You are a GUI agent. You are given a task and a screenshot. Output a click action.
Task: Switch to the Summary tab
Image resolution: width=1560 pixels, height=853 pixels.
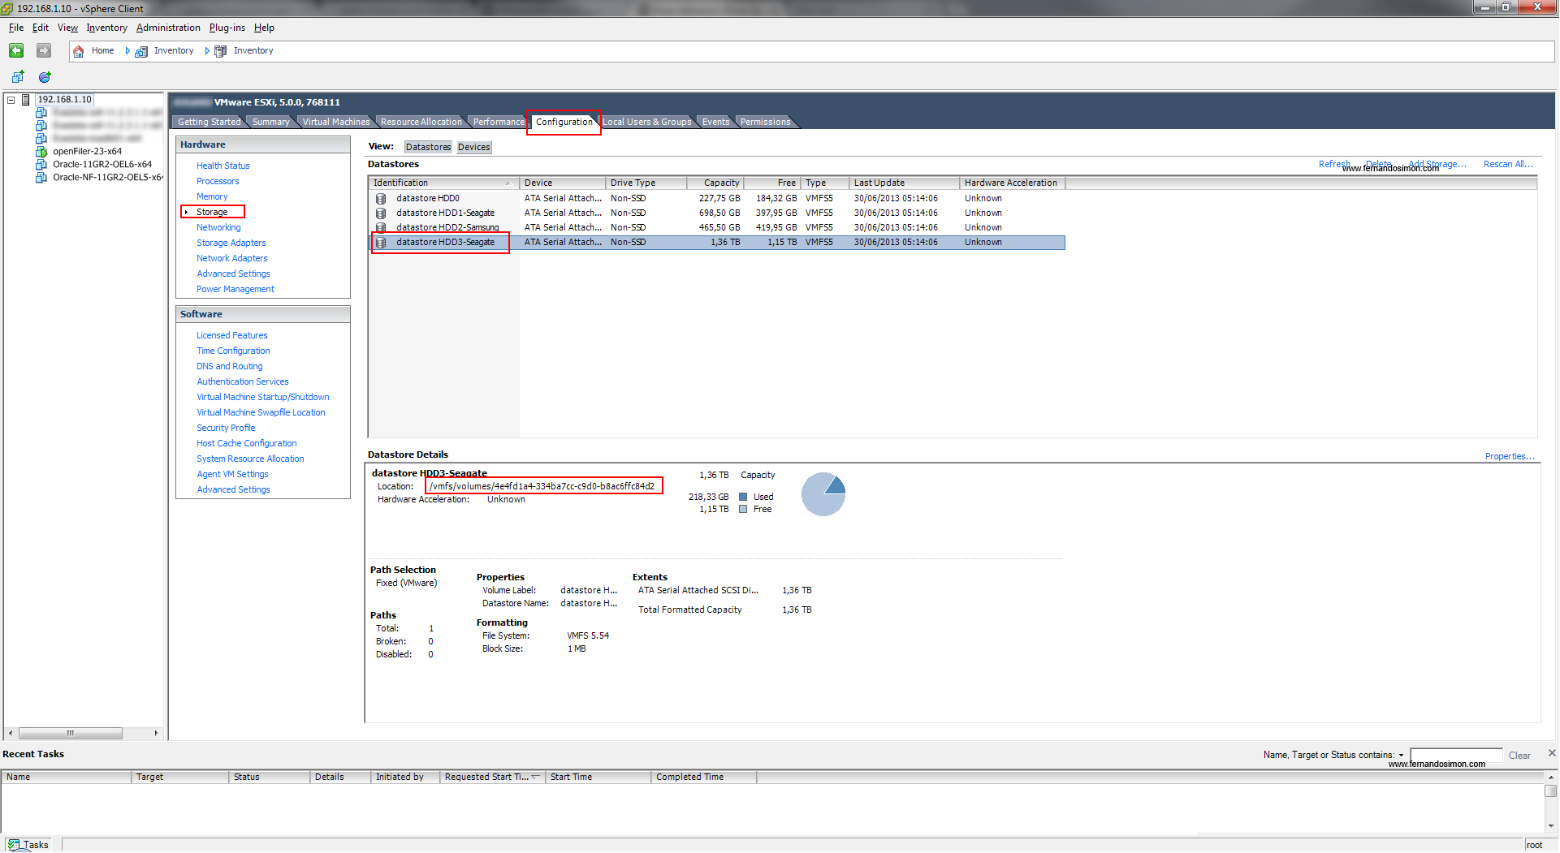pyautogui.click(x=270, y=123)
